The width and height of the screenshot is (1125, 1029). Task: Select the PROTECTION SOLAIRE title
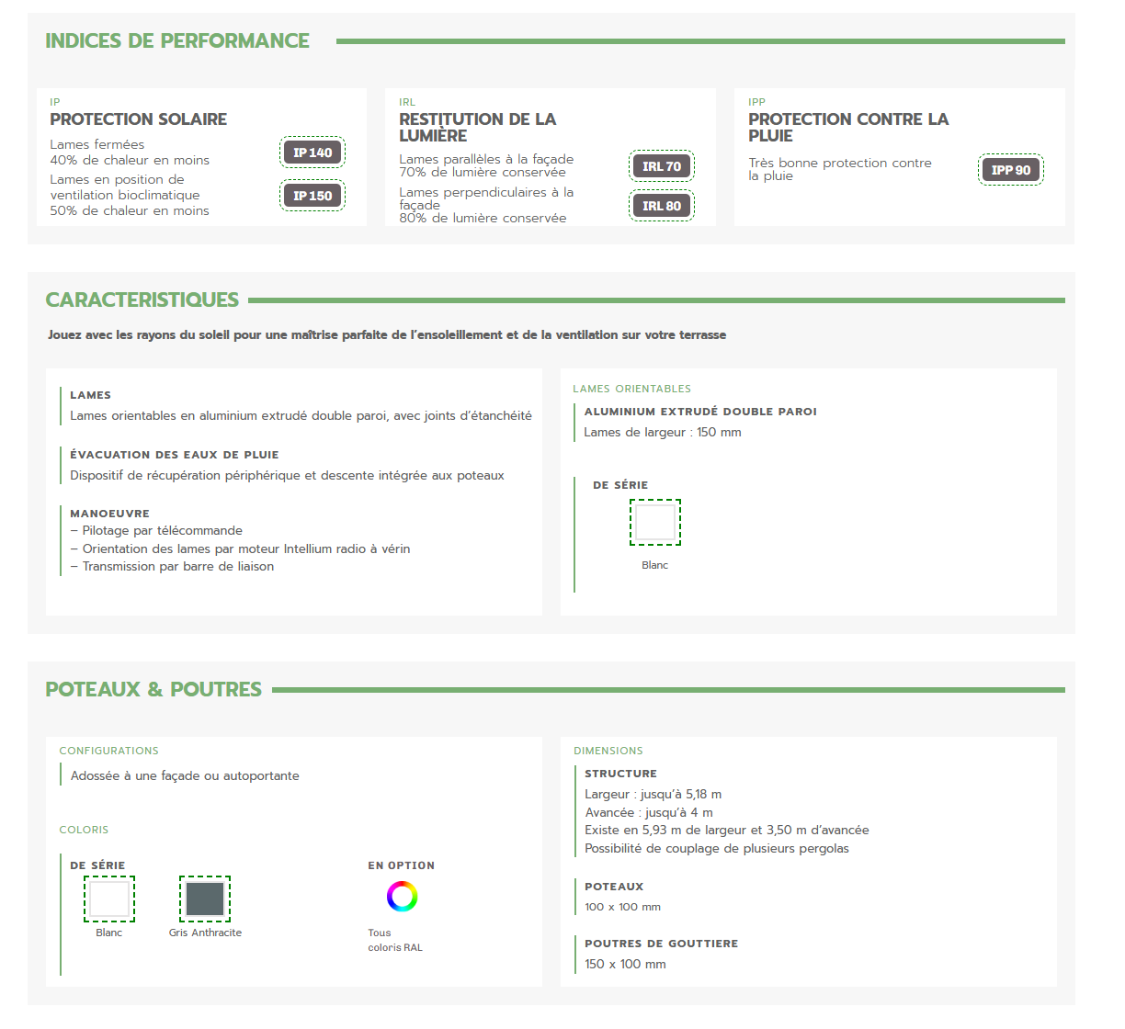pyautogui.click(x=139, y=119)
